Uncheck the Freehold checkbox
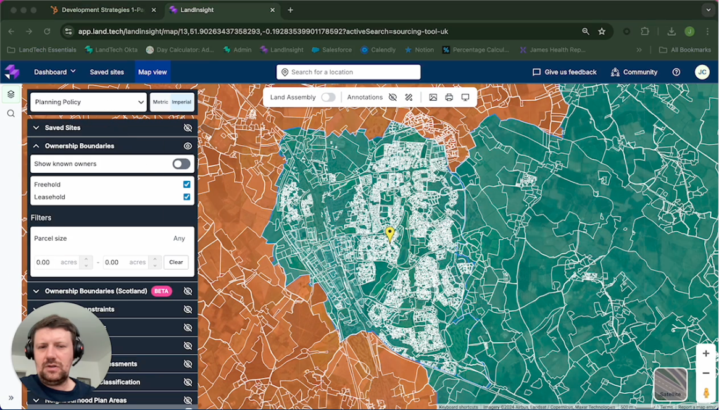Screen dimensions: 719x410 click(x=186, y=185)
